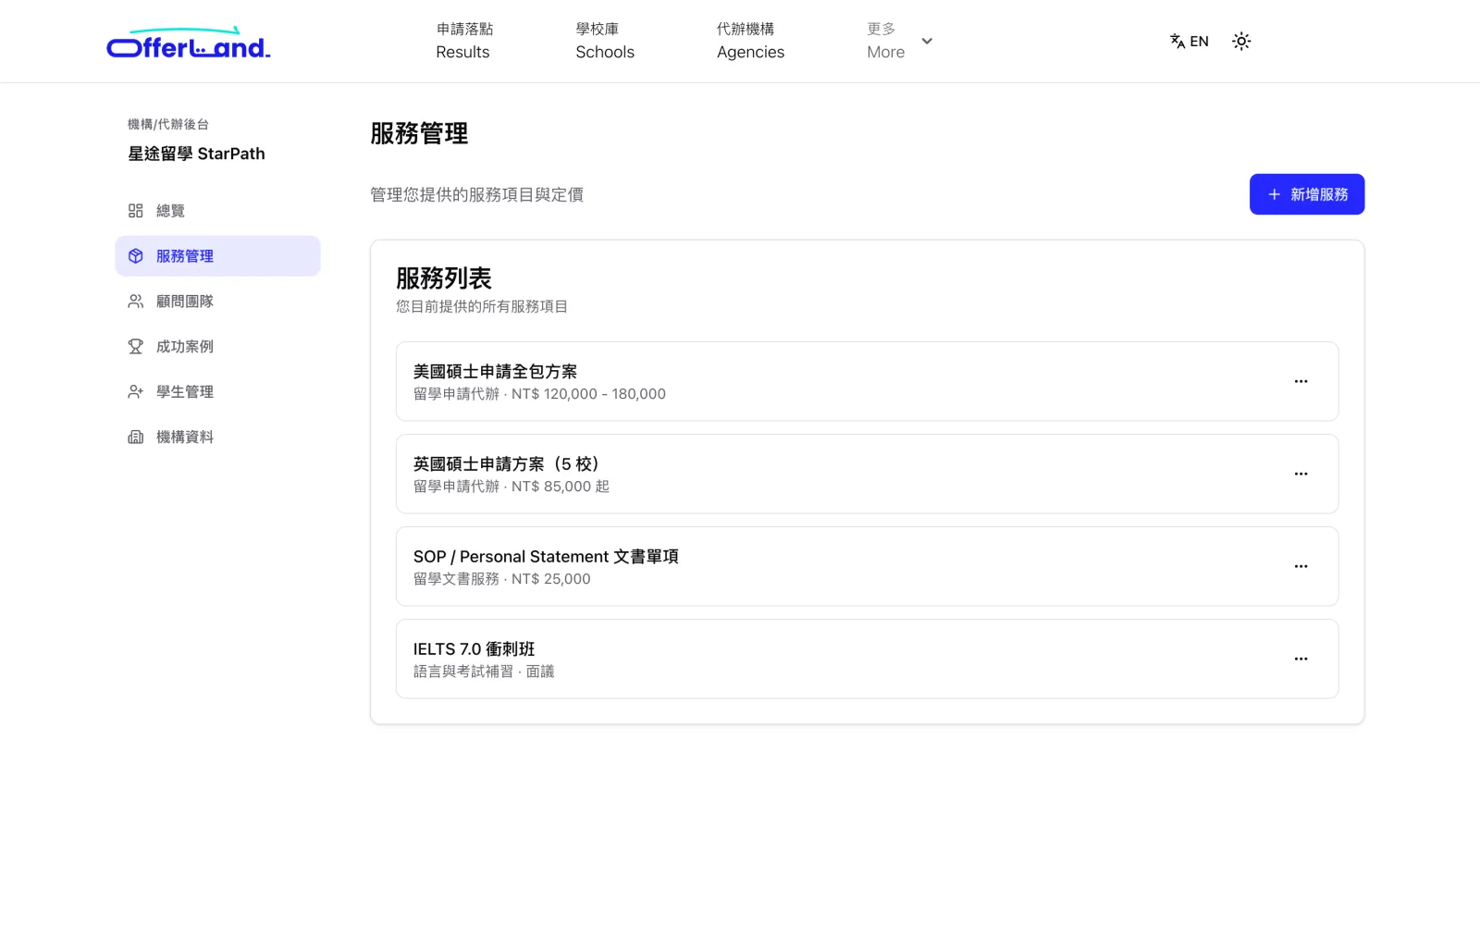Open the 代辦機構 Agencies page
Viewport: 1480px width, 925px height.
750,41
